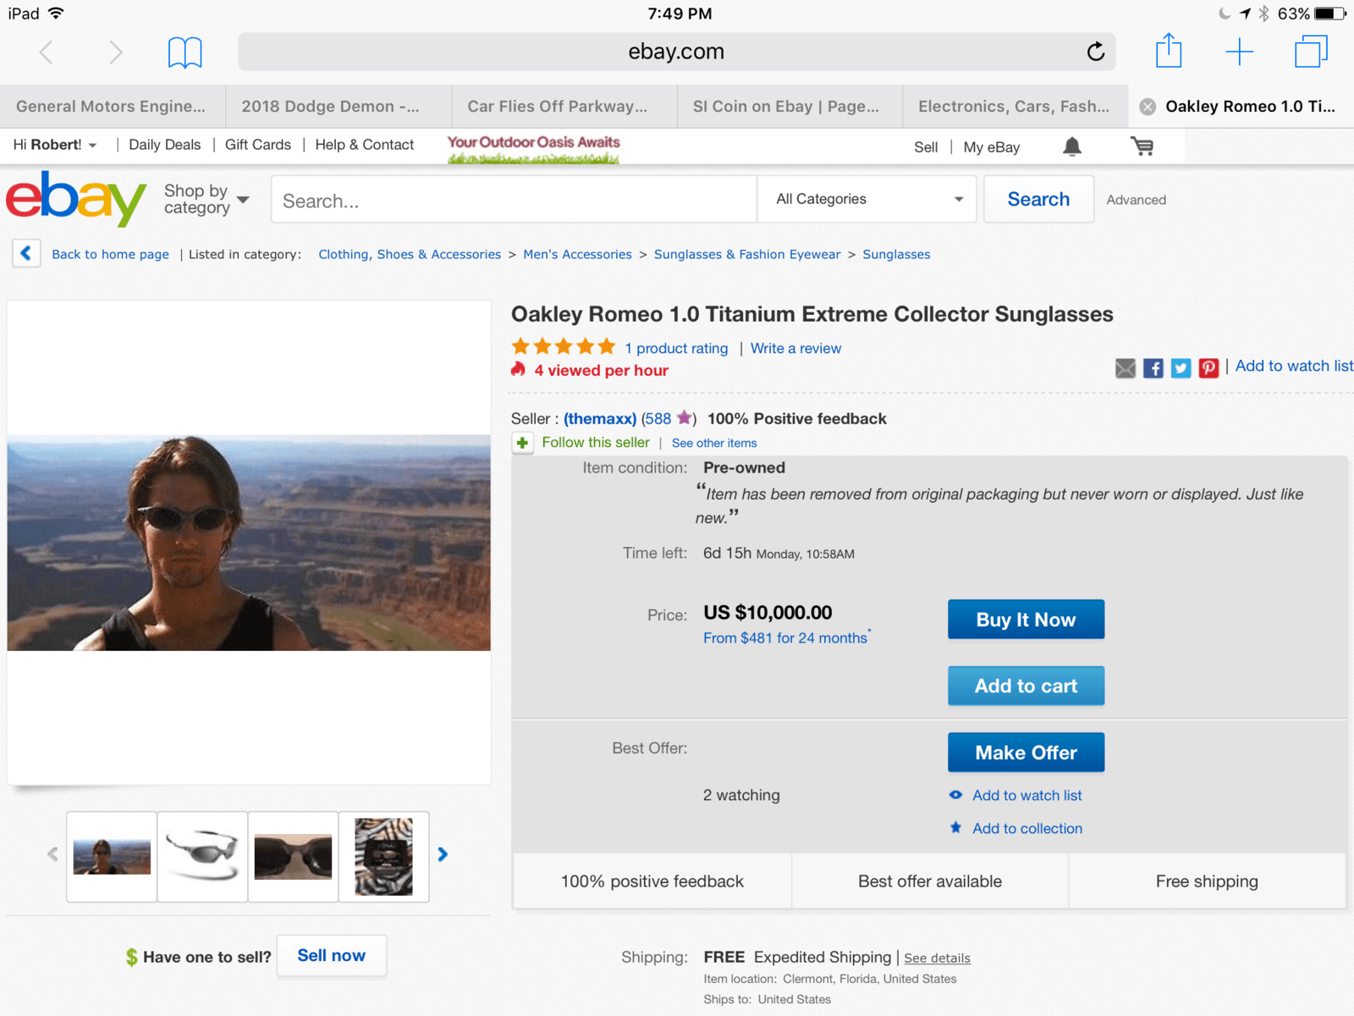Open the eBay notifications bell
The width and height of the screenshot is (1354, 1016).
coord(1072,146)
